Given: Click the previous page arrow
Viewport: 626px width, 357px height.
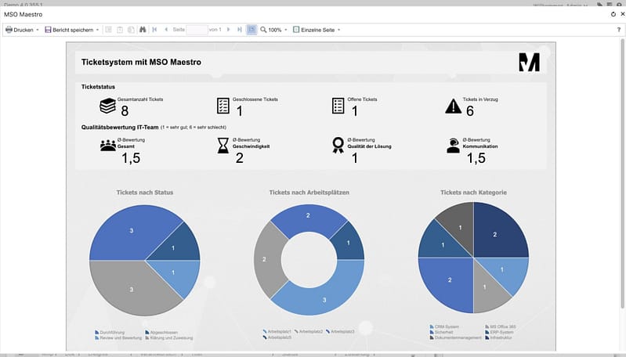Looking at the screenshot, I should click(166, 30).
